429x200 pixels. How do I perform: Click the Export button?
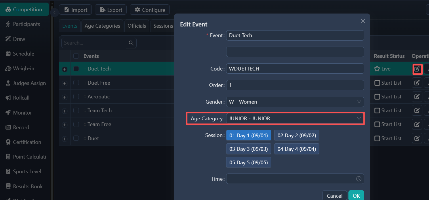point(111,10)
